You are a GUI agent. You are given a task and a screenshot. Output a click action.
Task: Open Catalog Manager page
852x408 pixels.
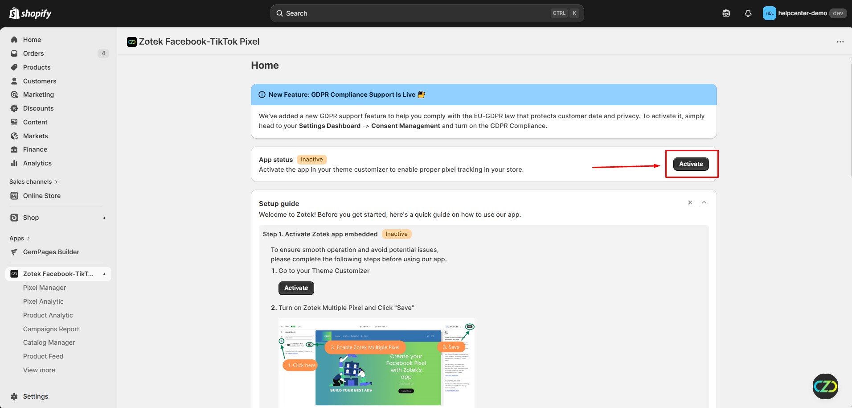[x=49, y=342]
